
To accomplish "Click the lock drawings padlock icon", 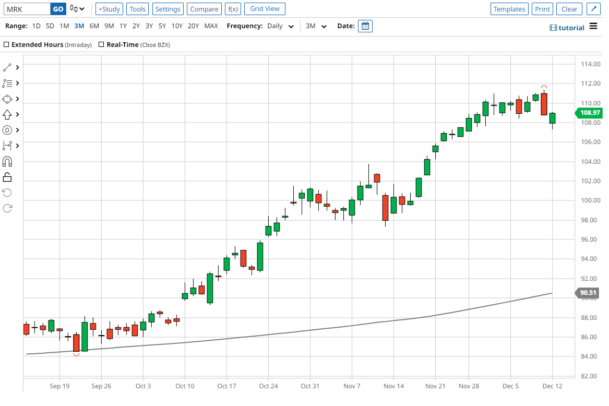I will [7, 177].
